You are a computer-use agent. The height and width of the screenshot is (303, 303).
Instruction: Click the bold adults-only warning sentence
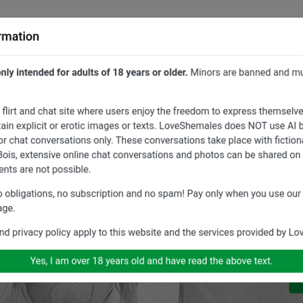tap(94, 73)
